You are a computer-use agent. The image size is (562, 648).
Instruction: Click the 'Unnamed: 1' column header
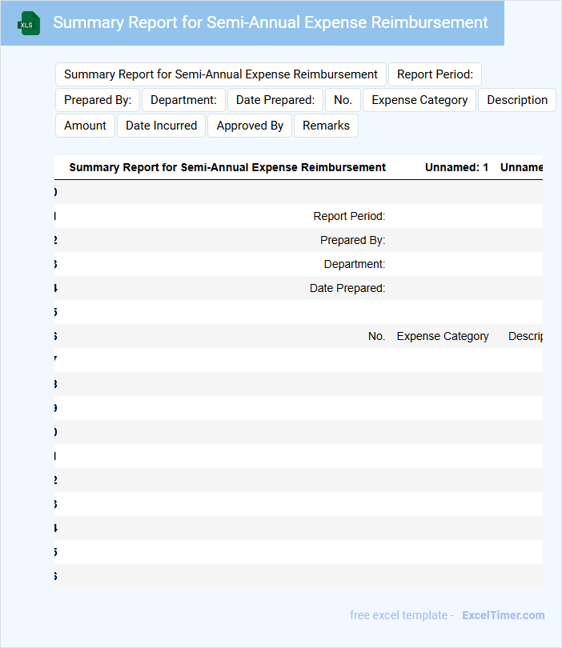coord(456,167)
